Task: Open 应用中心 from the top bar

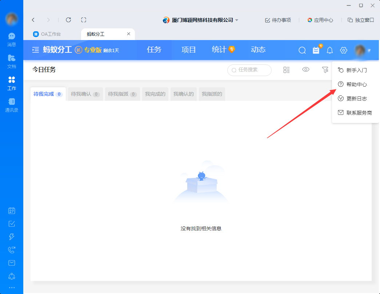Action: click(x=321, y=20)
